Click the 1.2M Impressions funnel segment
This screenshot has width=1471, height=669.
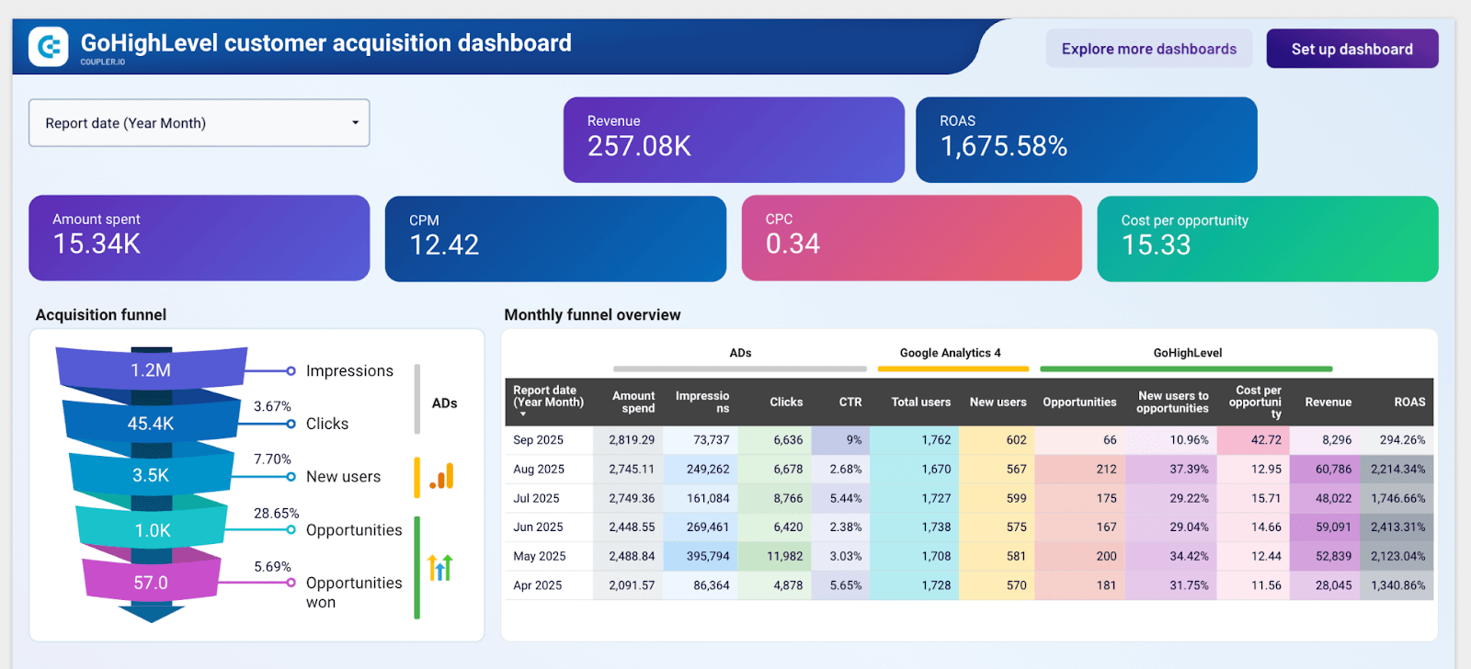151,369
